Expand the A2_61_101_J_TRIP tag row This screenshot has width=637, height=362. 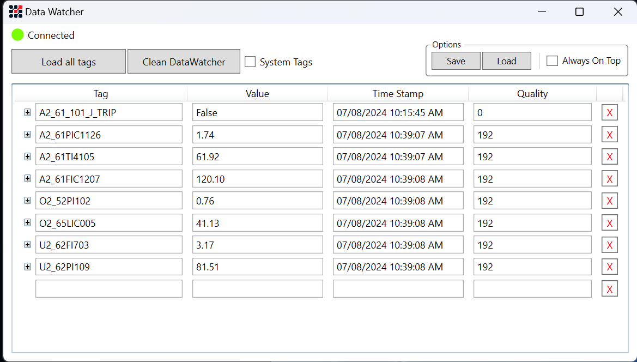click(x=27, y=112)
